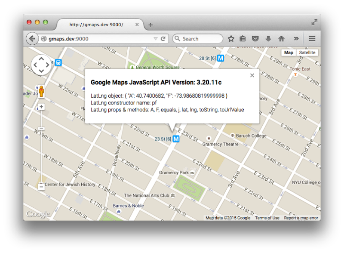Click the Report a map error link

(x=301, y=218)
